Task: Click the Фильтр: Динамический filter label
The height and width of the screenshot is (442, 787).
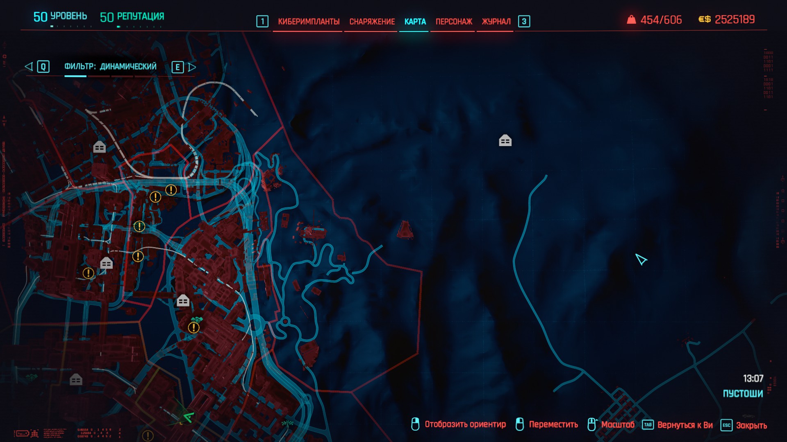Action: coord(110,67)
